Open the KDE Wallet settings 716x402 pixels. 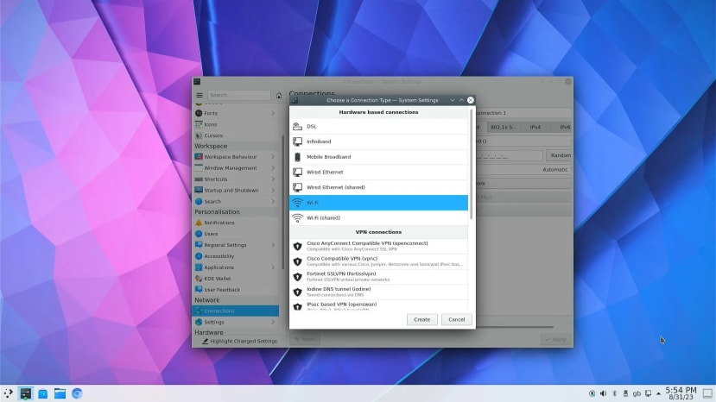pos(236,279)
